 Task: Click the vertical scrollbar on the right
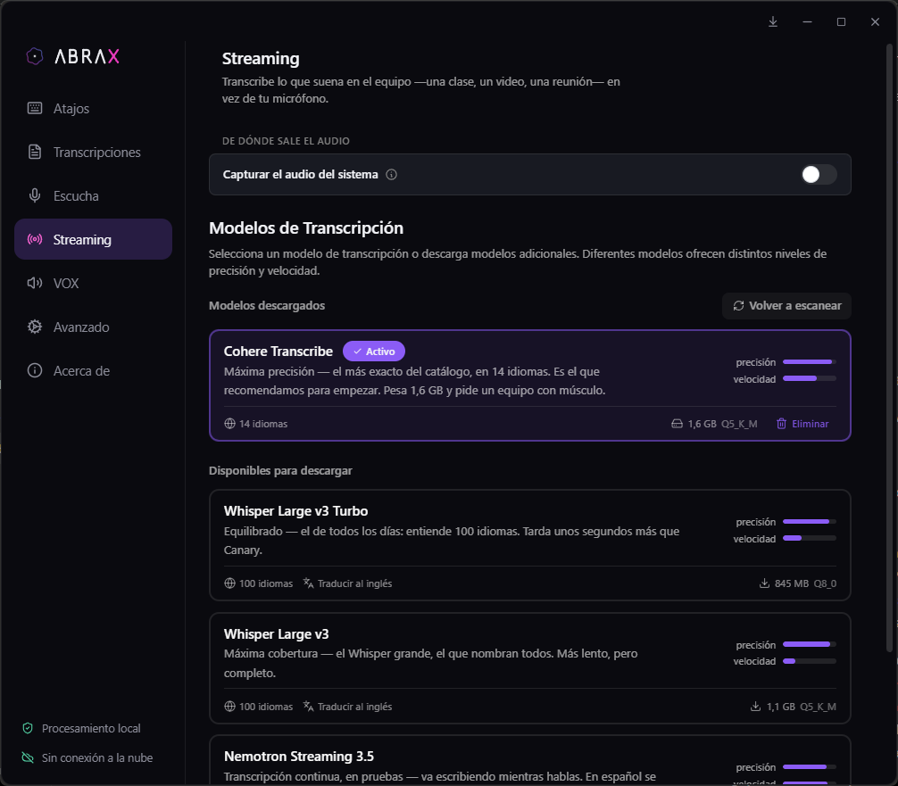click(889, 348)
